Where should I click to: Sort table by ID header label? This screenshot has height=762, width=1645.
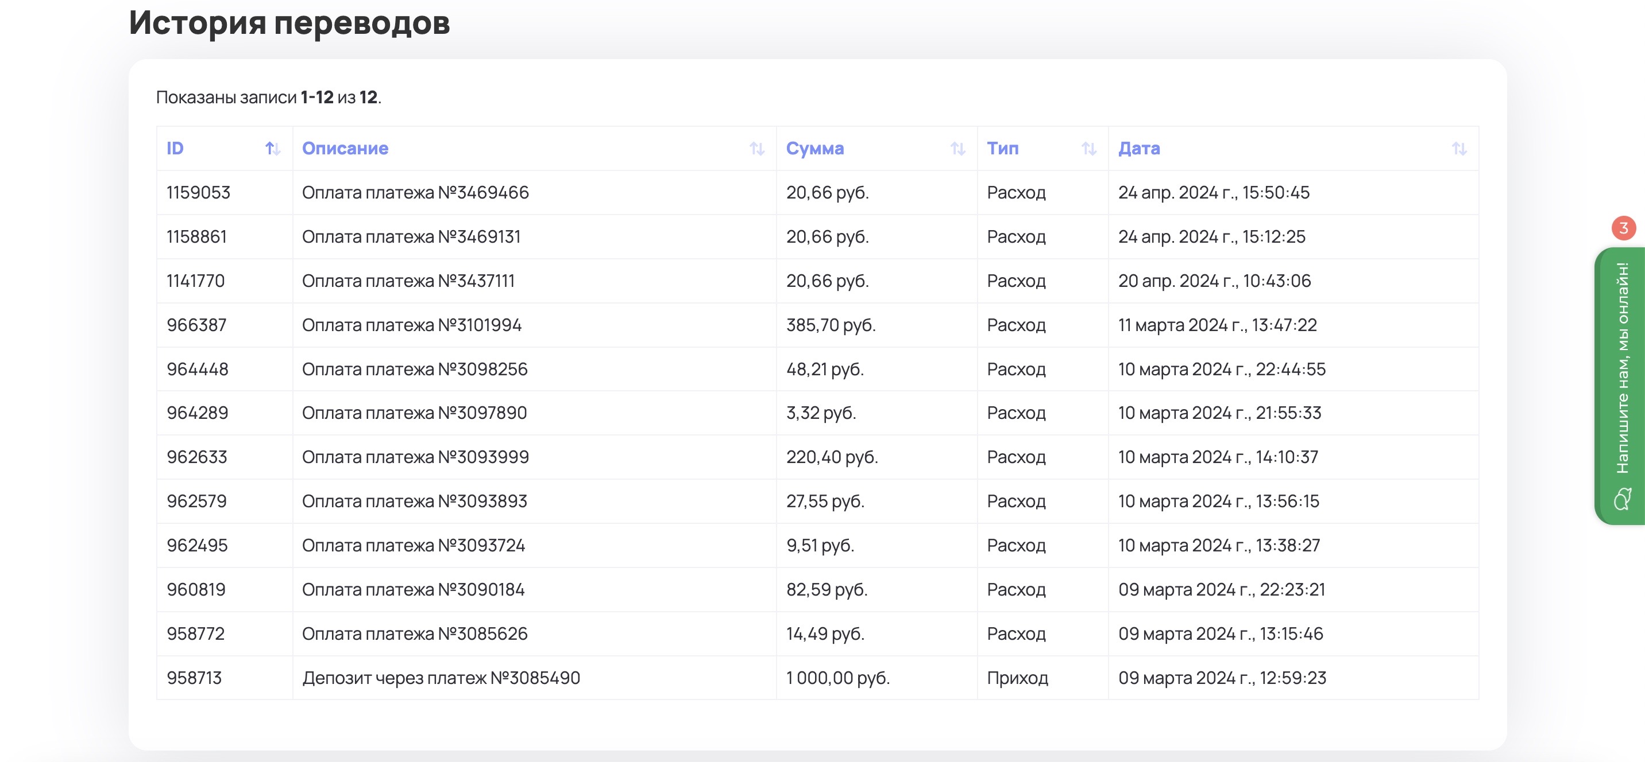click(175, 149)
